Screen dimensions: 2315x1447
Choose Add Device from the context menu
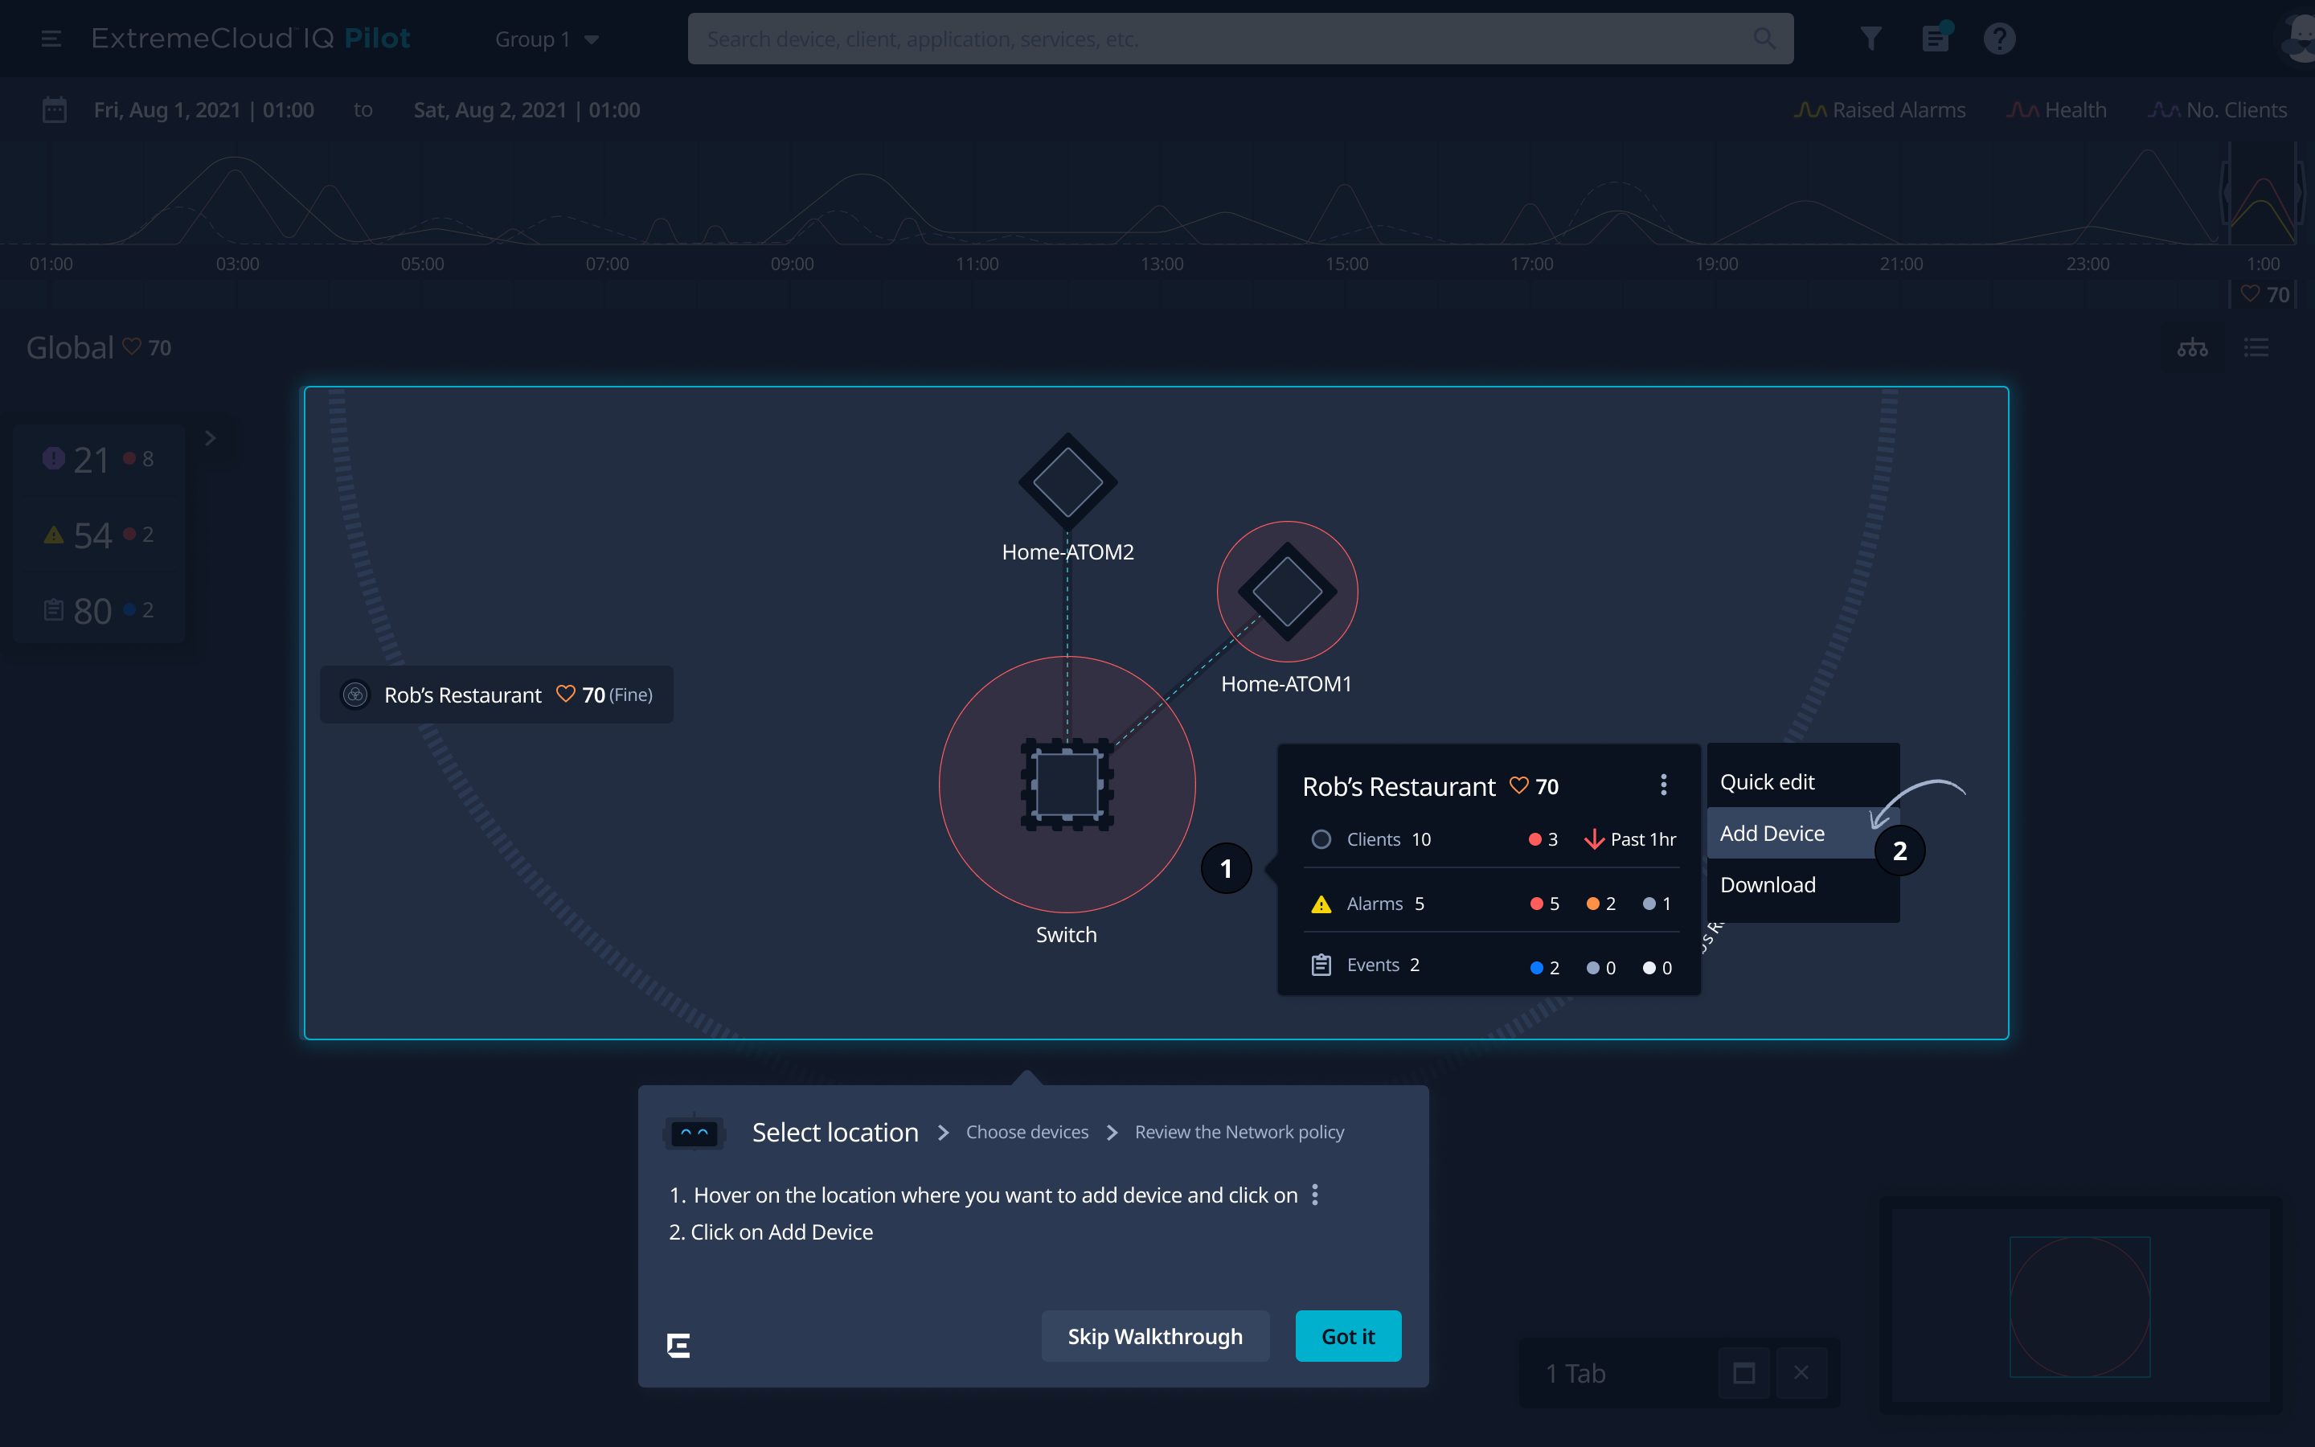1772,833
